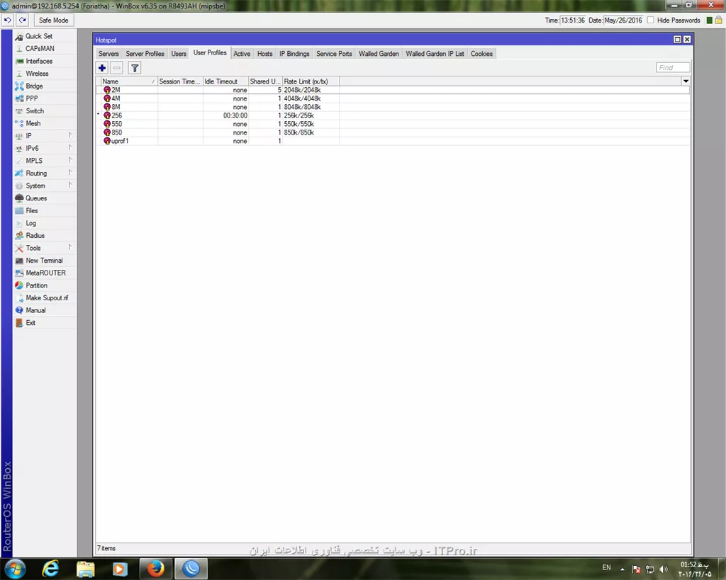
Task: Enable the Hide Passwords checkbox
Action: pos(651,21)
